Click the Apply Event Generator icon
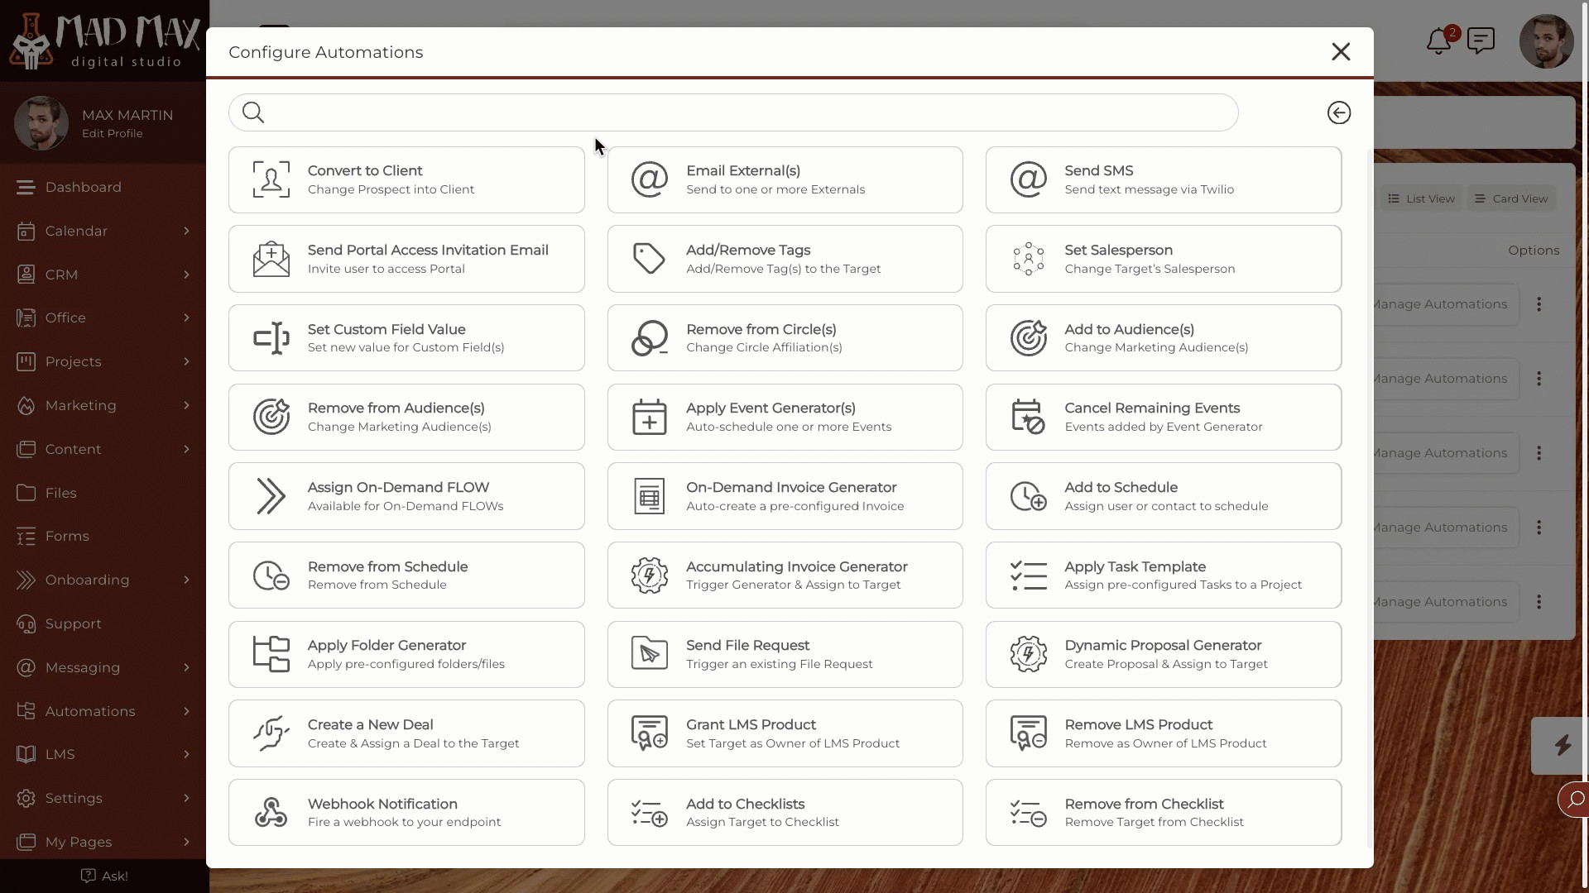This screenshot has width=1589, height=893. point(648,417)
